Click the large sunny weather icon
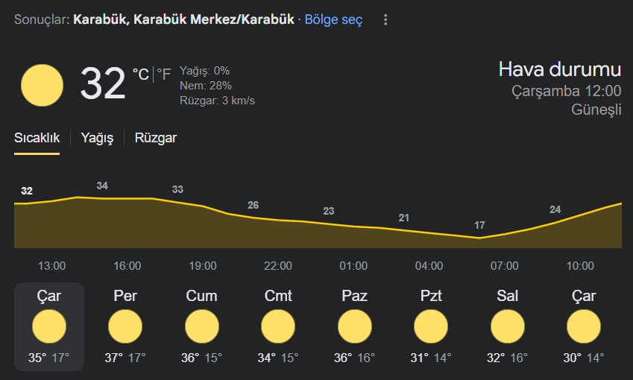The image size is (633, 380). point(42,85)
